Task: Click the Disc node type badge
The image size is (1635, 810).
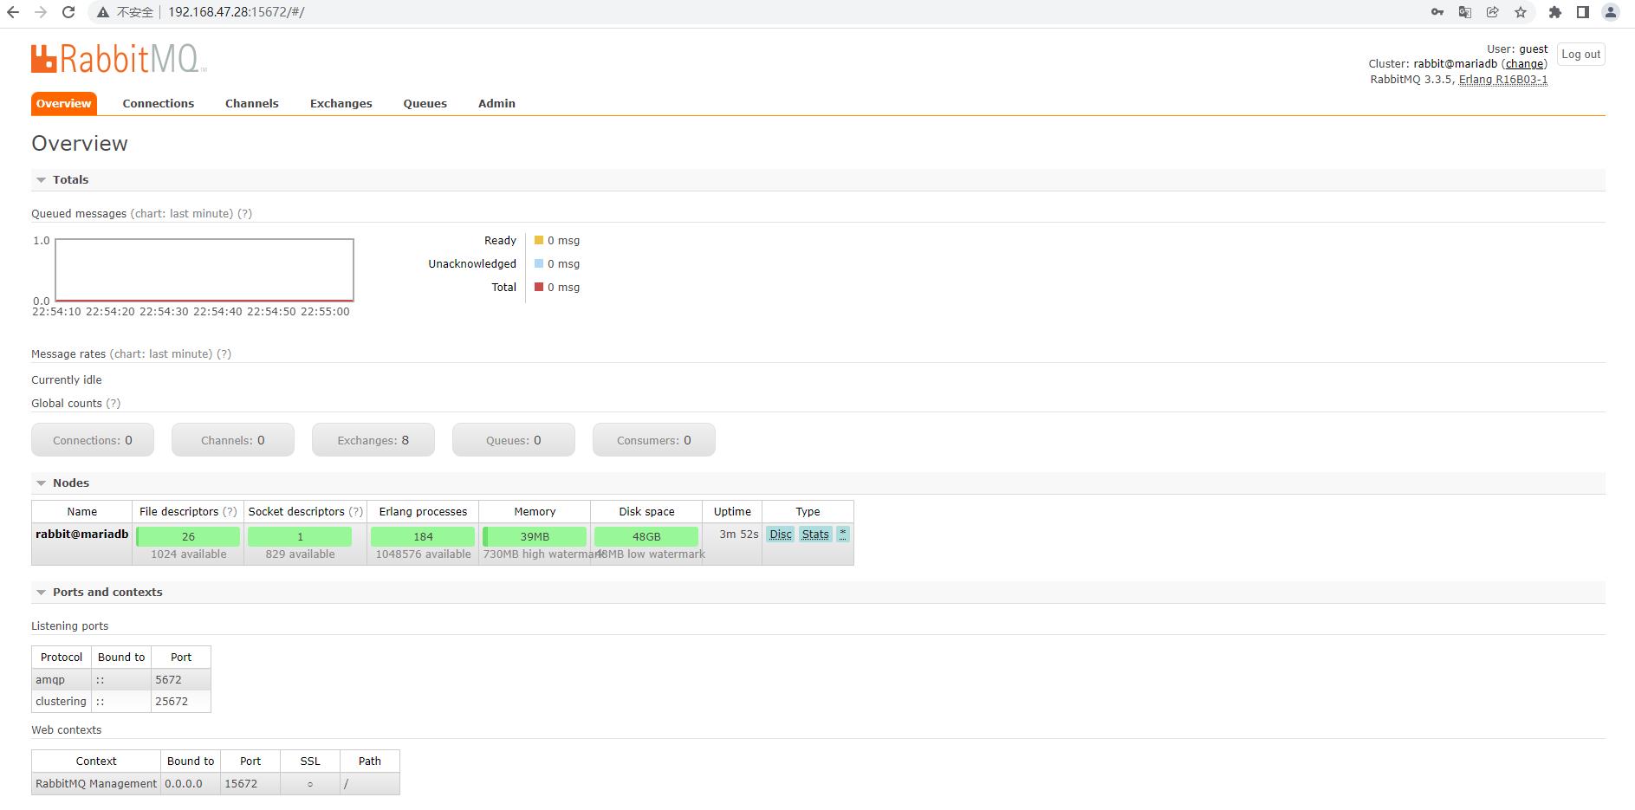Action: (781, 535)
